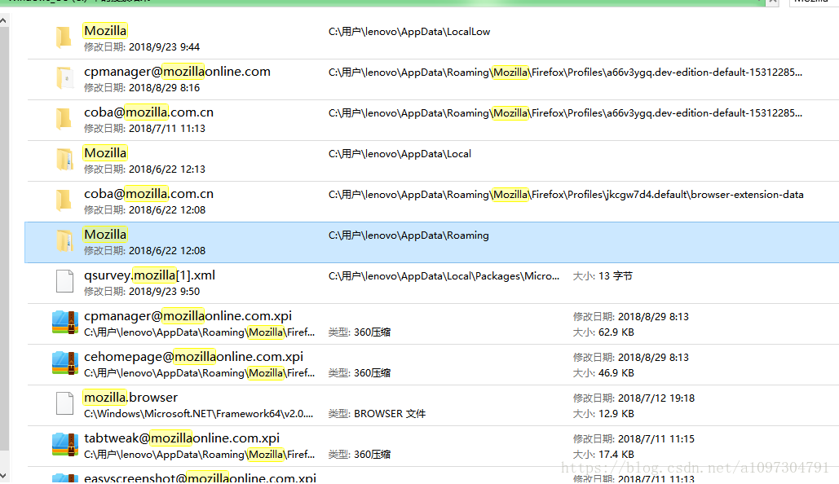The height and width of the screenshot is (484, 839).
Task: Click the scrollbar up arrow
Action: point(3,21)
